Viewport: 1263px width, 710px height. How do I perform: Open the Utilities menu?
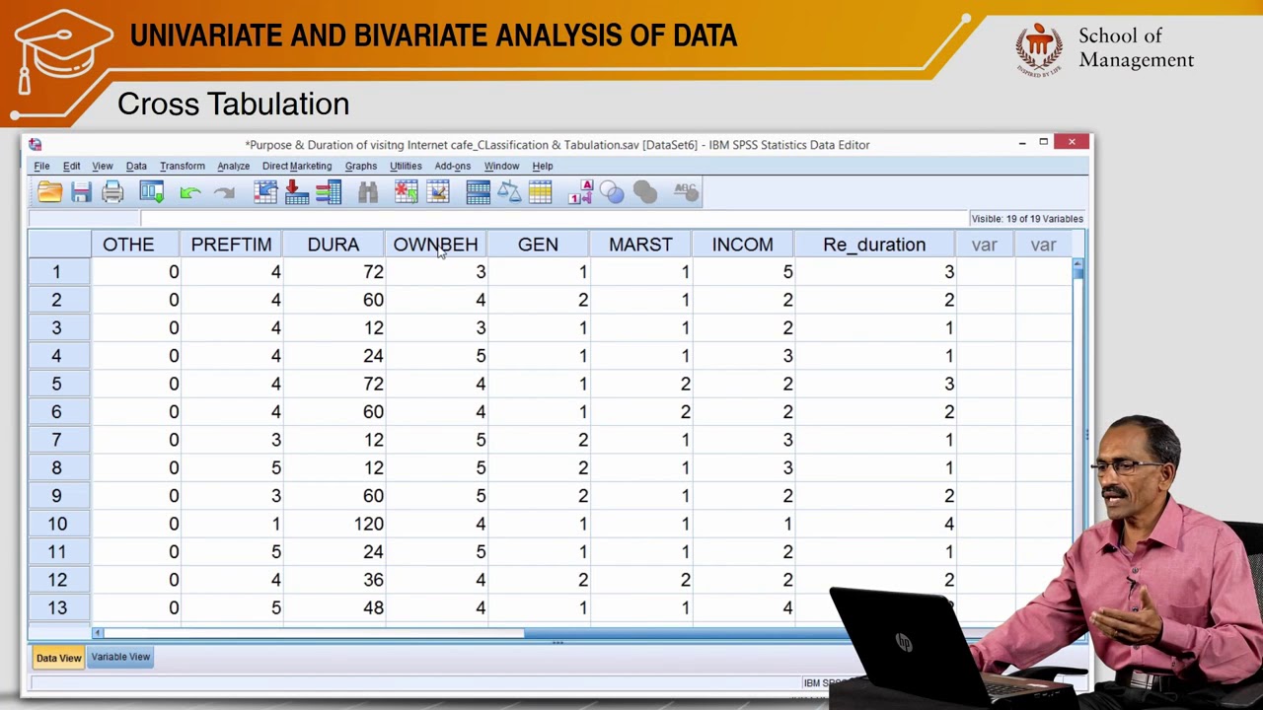406,166
